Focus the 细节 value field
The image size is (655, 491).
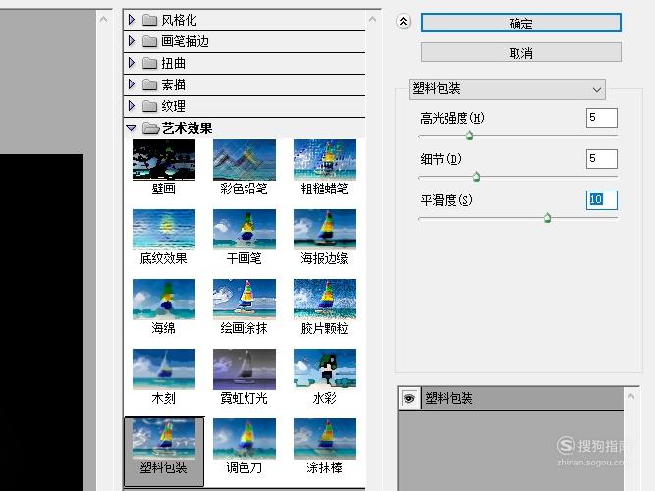pyautogui.click(x=602, y=159)
